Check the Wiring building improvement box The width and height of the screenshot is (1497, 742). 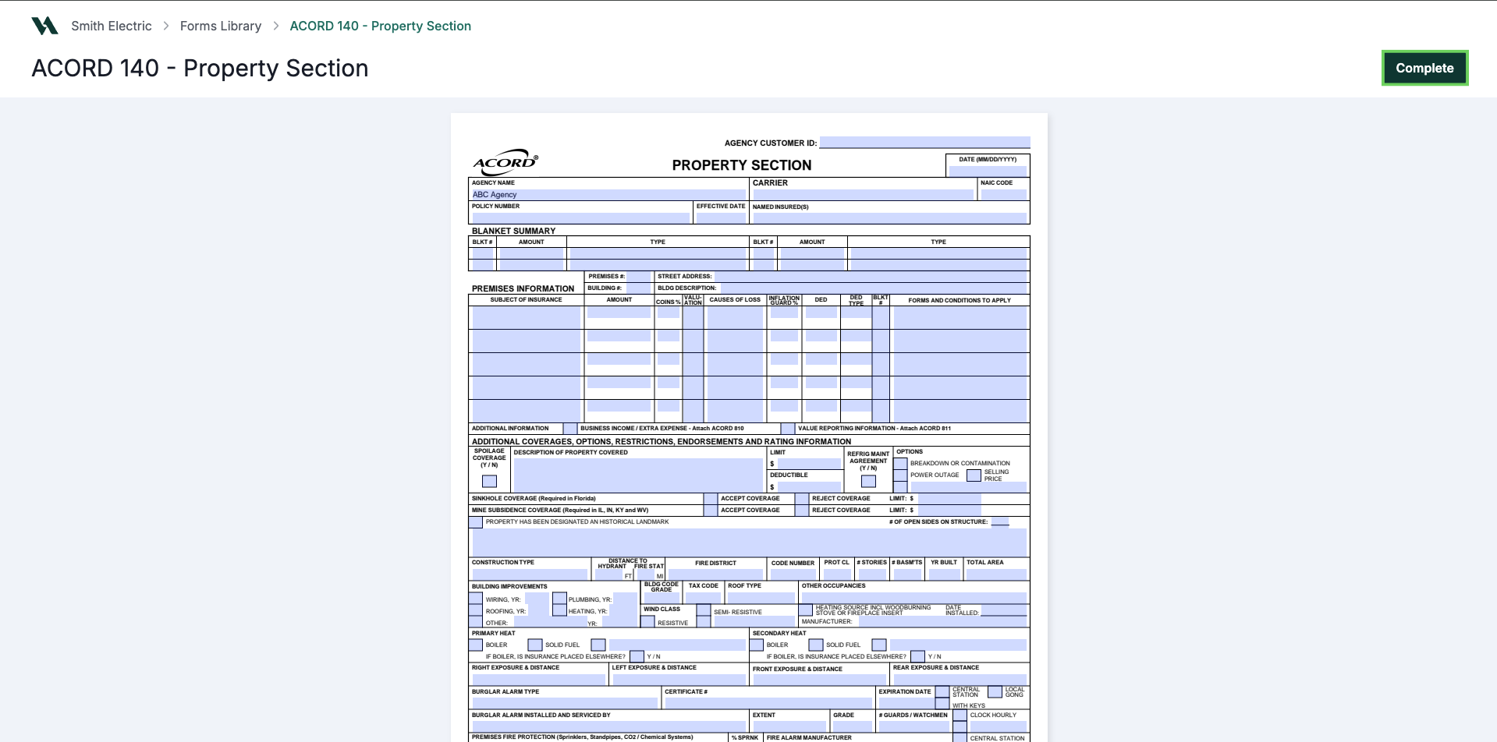click(476, 599)
